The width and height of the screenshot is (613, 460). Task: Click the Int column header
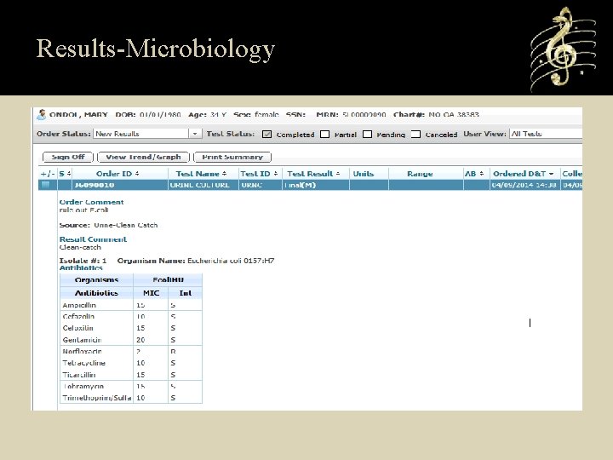coord(186,293)
